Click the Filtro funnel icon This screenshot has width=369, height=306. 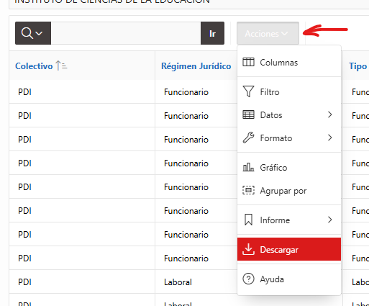[x=248, y=91]
